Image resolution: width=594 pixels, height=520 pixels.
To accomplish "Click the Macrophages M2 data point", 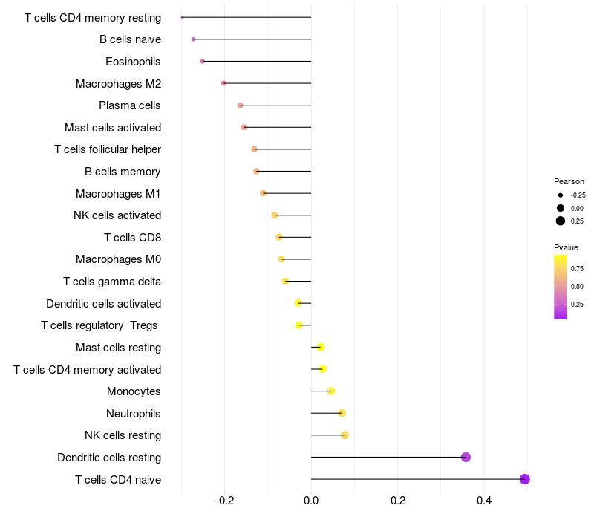I will click(x=224, y=83).
